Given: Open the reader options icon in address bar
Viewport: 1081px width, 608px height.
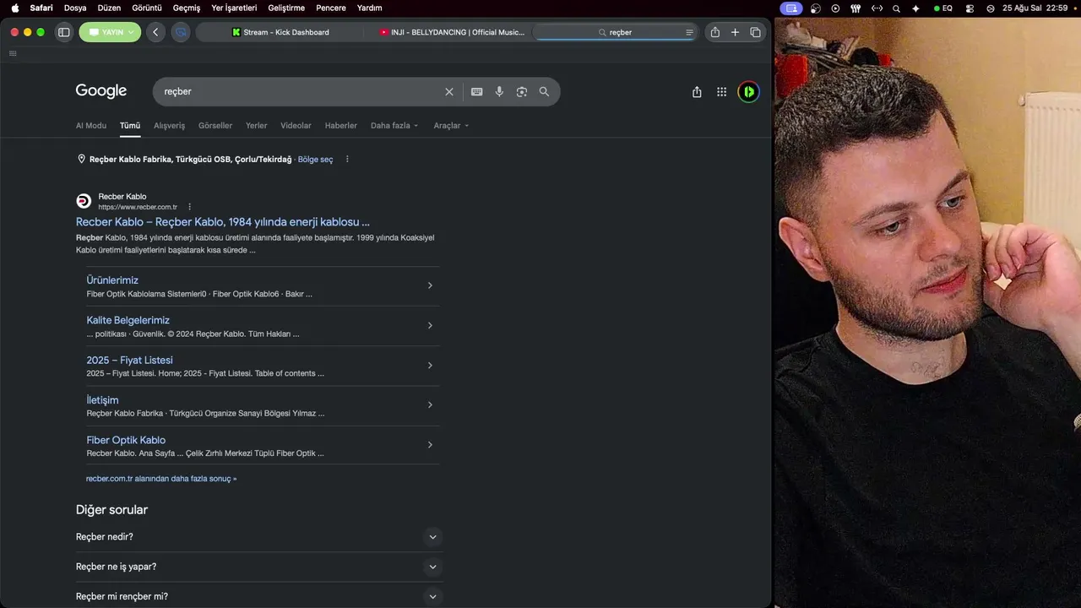Looking at the screenshot, I should pos(689,32).
